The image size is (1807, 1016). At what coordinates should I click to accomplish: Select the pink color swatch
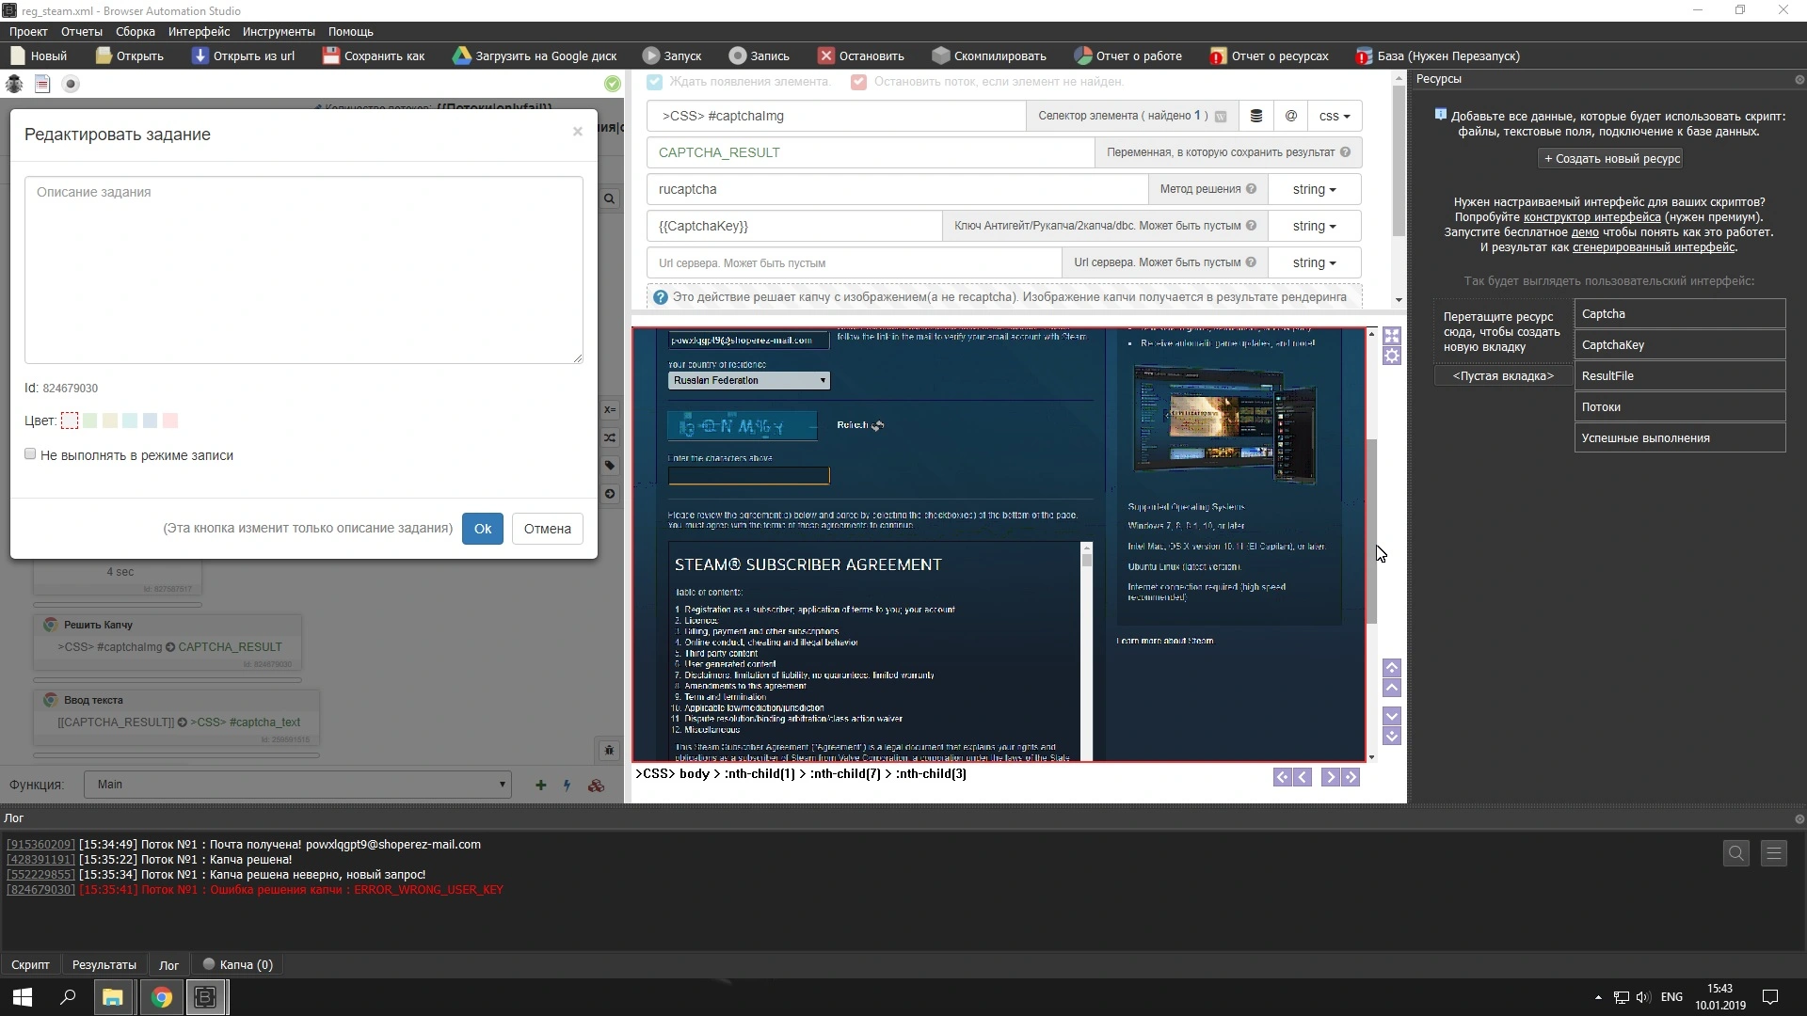[170, 421]
